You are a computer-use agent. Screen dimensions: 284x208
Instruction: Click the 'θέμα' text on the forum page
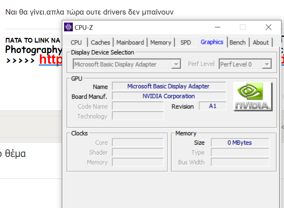pos(15,154)
